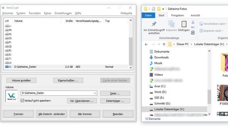Click 'Alle trennen' button
This screenshot has width=228, height=128.
85,114
